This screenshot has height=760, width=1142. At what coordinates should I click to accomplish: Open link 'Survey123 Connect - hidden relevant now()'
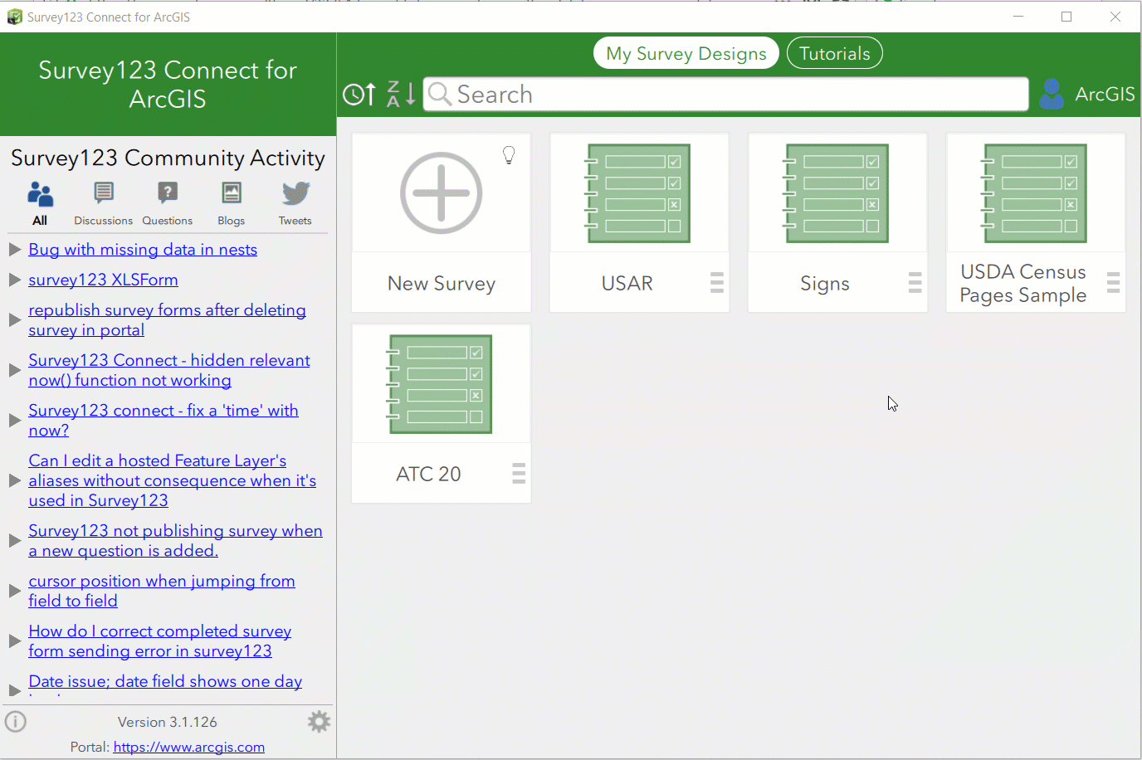click(x=169, y=370)
